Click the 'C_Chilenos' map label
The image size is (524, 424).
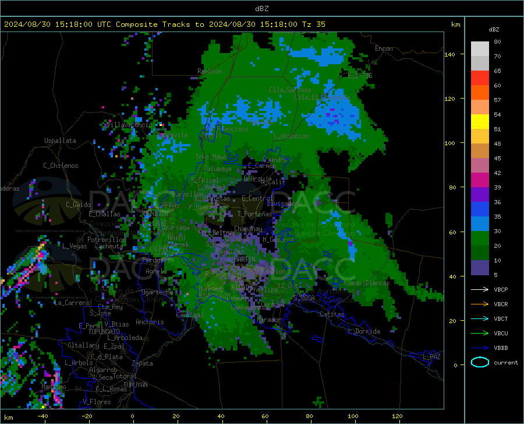(x=61, y=166)
